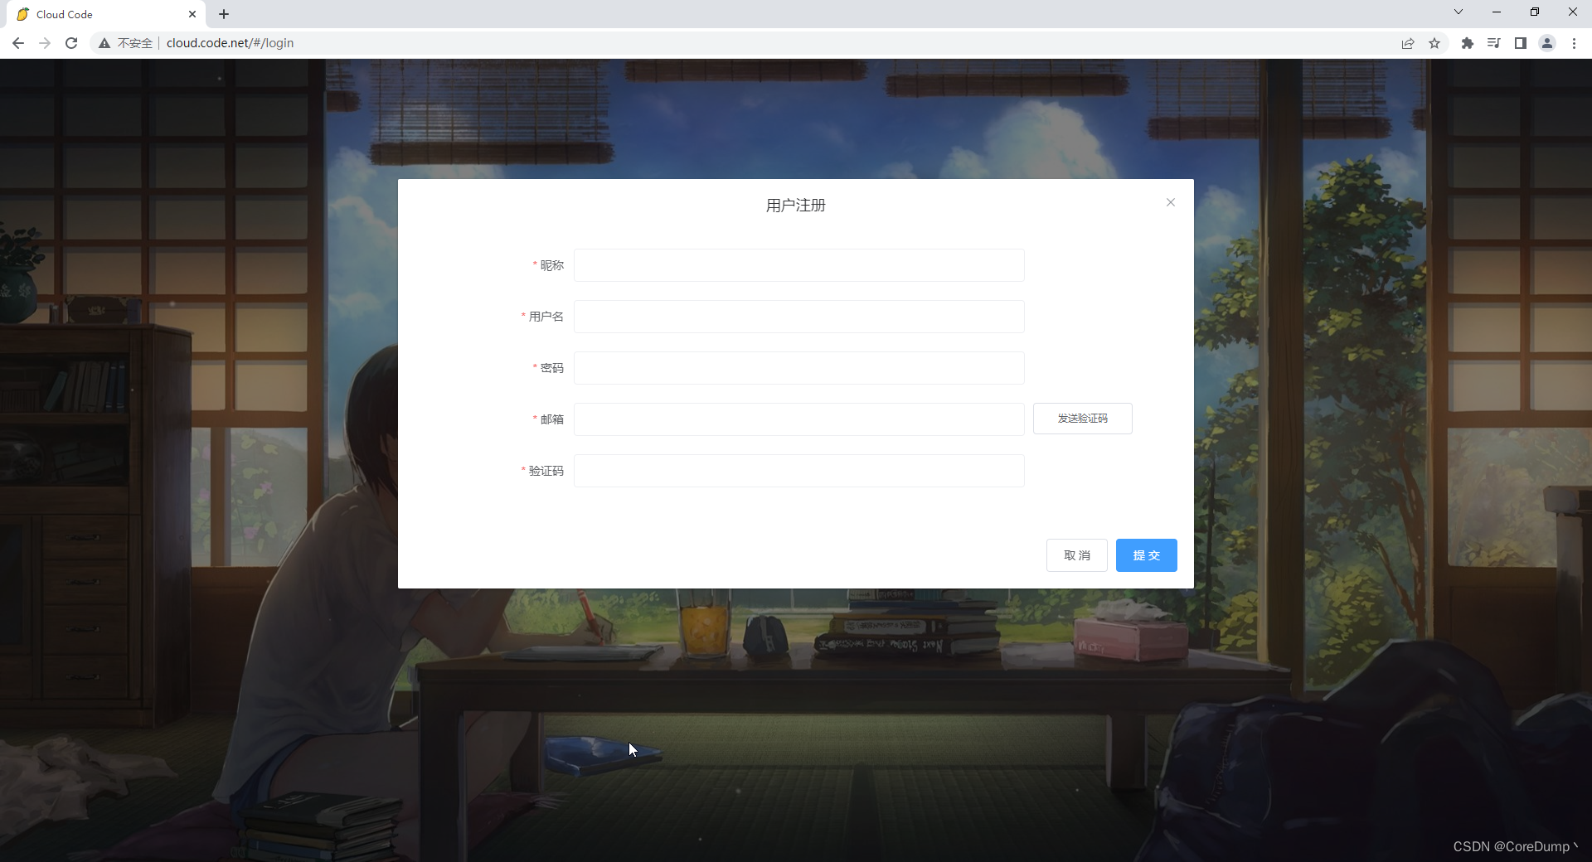Focus the 用户名 text box
The image size is (1592, 862).
(x=798, y=317)
